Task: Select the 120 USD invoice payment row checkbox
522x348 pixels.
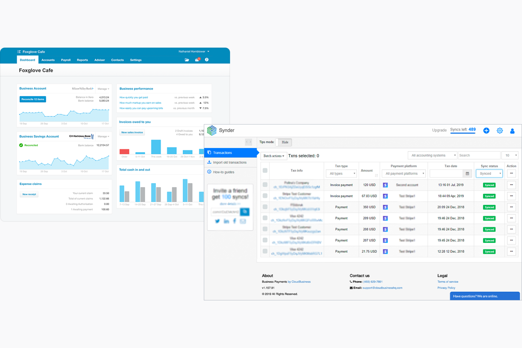Action: coord(265,185)
